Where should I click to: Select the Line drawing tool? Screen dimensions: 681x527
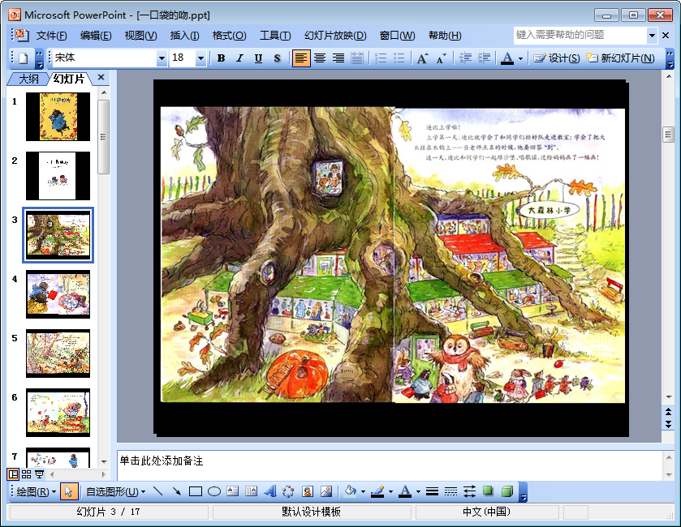tap(158, 491)
